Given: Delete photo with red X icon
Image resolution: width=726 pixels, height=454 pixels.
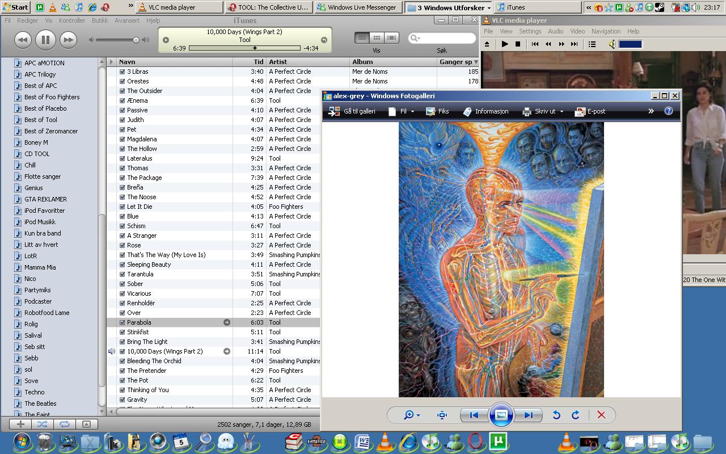Looking at the screenshot, I should pyautogui.click(x=601, y=415).
